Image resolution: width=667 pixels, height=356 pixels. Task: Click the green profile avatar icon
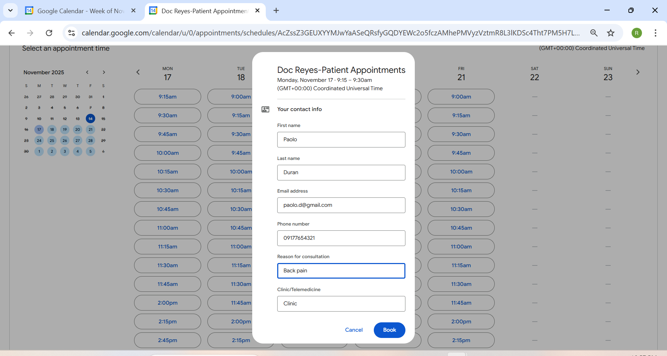636,33
